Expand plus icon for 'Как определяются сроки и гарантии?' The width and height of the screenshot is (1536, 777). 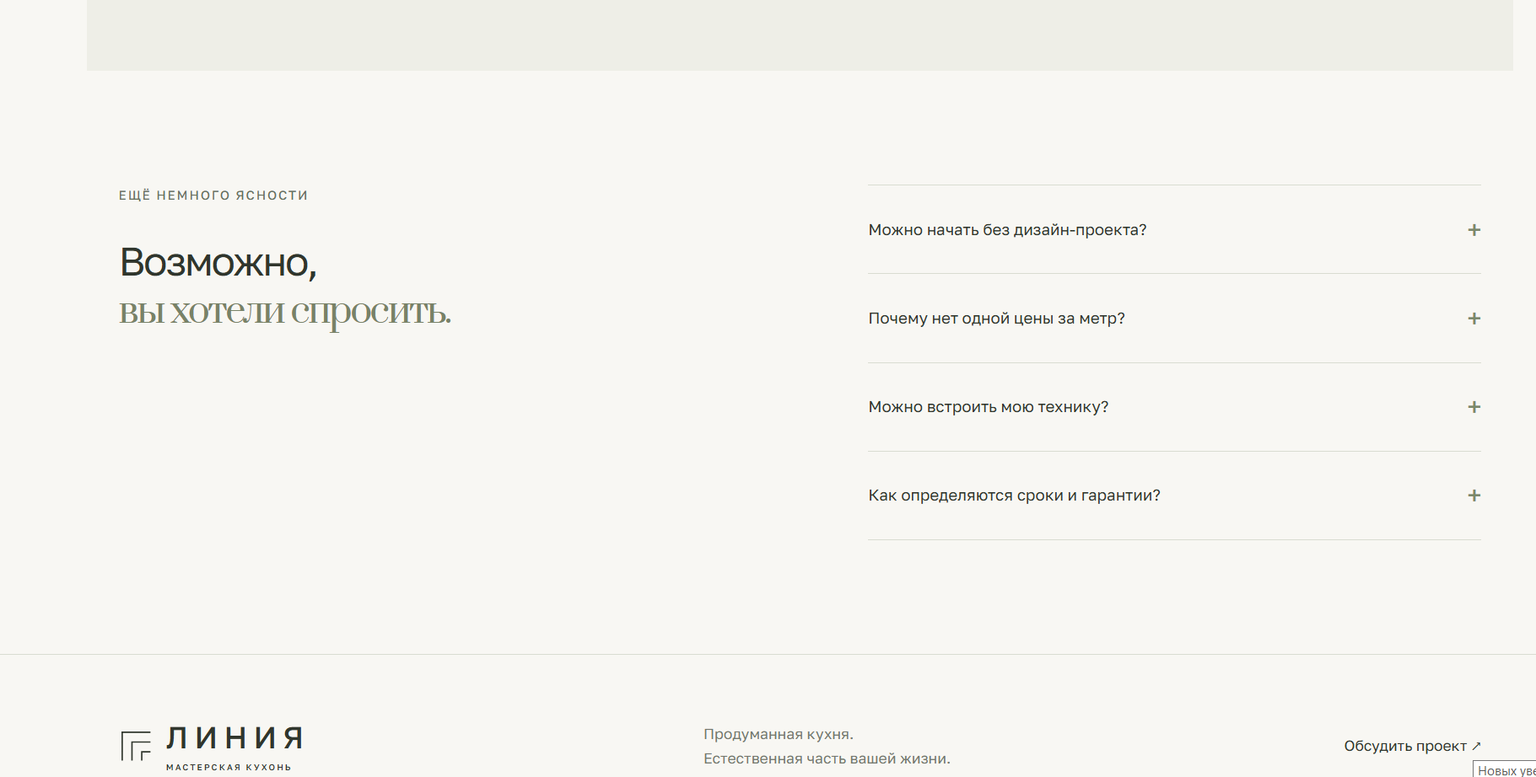1474,496
